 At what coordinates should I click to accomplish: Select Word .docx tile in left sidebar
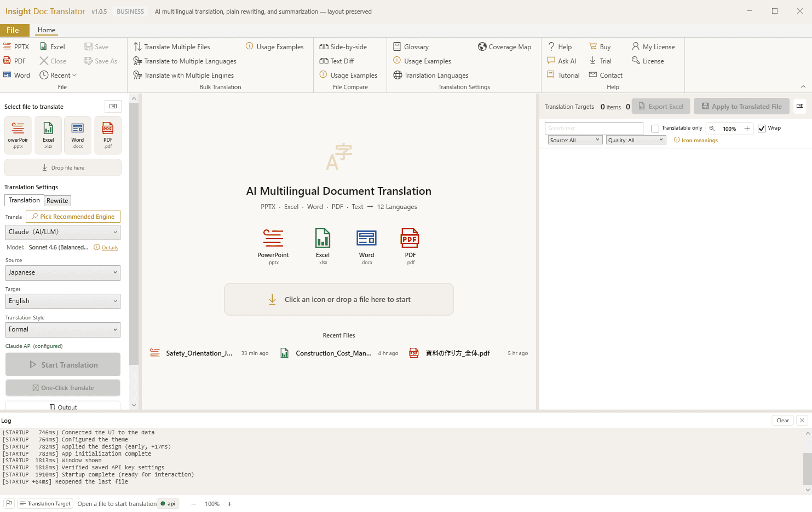(x=78, y=135)
